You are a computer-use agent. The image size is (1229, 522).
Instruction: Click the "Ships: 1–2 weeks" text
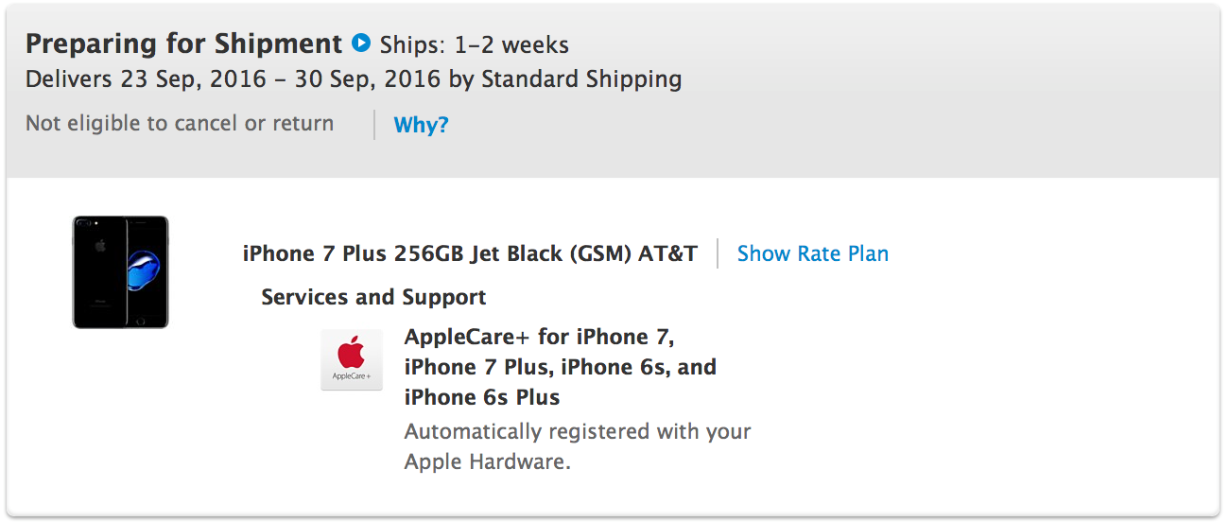(475, 45)
